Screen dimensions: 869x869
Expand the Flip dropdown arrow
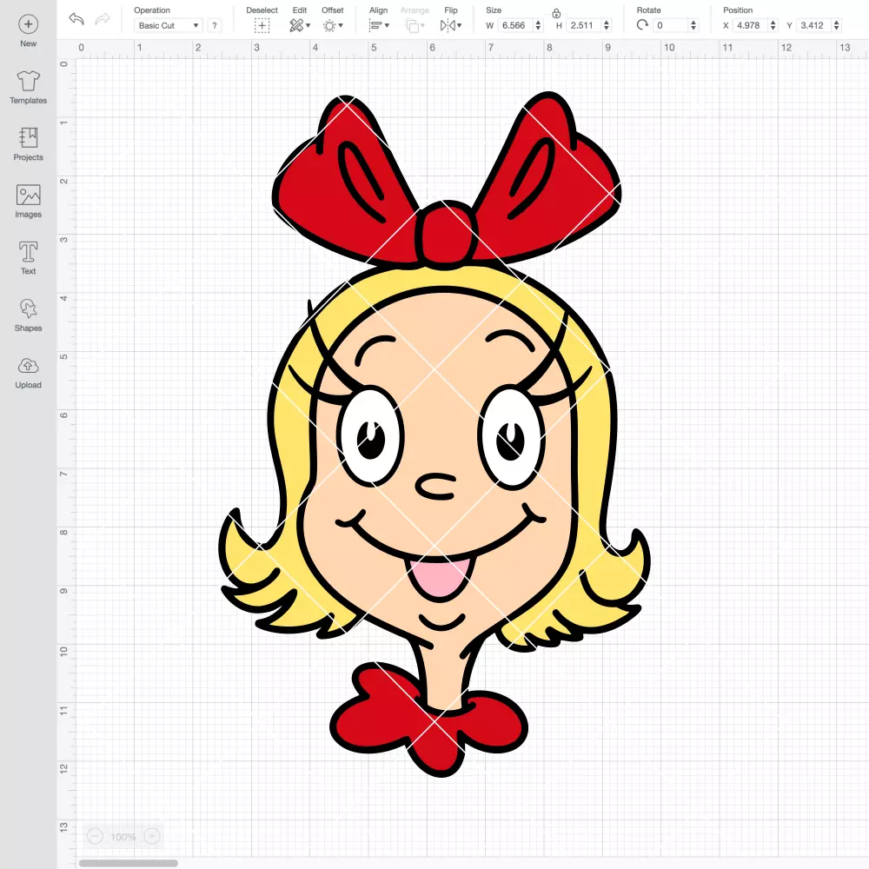pyautogui.click(x=460, y=25)
